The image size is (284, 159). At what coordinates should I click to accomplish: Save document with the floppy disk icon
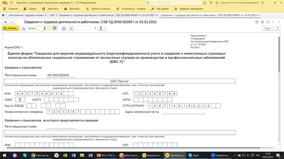[64, 28]
